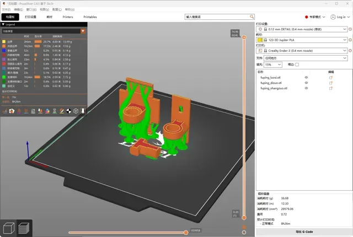Screen dimensions: 353x237
Task: Switch to the Printables tab
Action: [x=90, y=17]
